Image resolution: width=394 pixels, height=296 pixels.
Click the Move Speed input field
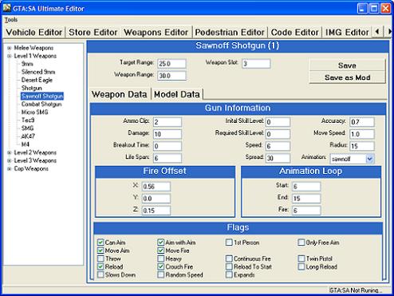tap(362, 134)
